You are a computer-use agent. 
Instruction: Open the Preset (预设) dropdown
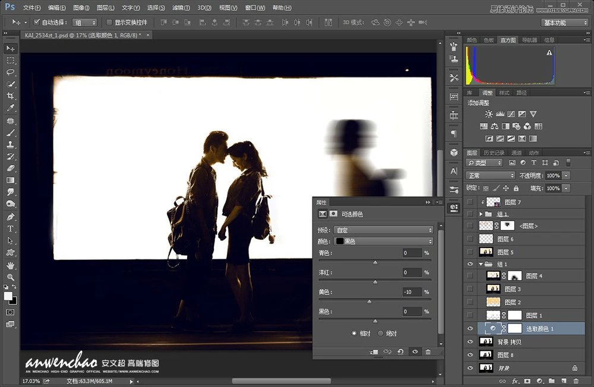click(x=383, y=230)
